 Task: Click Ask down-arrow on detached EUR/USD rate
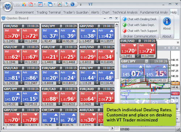click(x=152, y=45)
